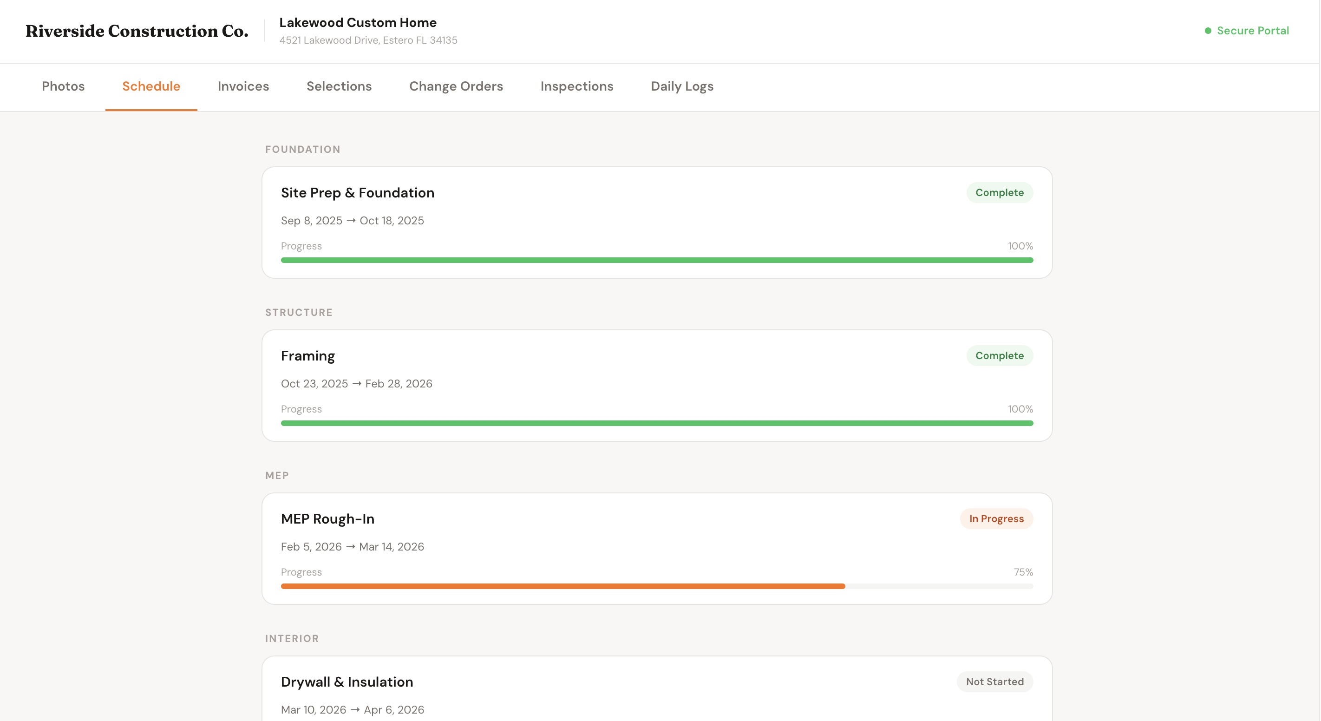The image size is (1321, 721).
Task: Click the 100% progress bar under Framing
Action: pos(656,423)
